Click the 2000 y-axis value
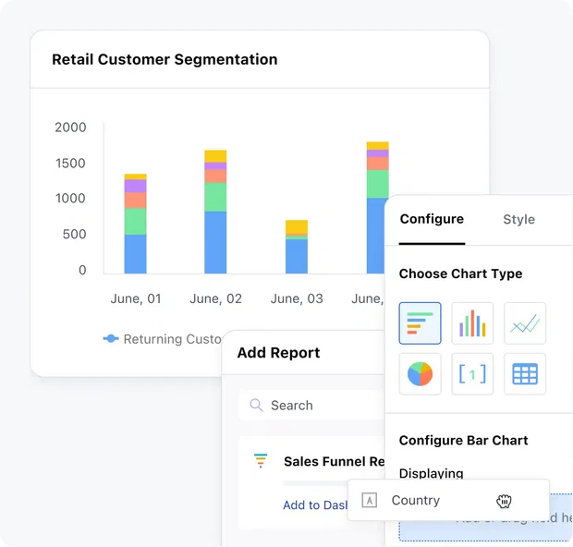This screenshot has height=547, width=573. (70, 128)
